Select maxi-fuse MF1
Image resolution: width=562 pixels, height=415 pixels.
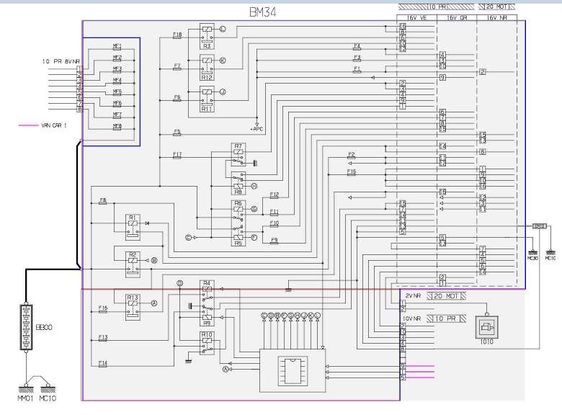(117, 47)
